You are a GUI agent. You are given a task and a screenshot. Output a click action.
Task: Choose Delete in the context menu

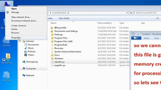pyautogui.click(x=14, y=29)
